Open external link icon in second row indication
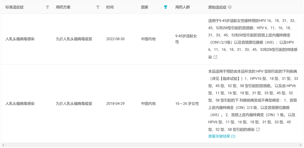Image resolution: width=304 pixels, height=148 pixels. click(258, 129)
